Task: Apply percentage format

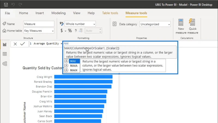Action: pyautogui.click(x=70, y=31)
